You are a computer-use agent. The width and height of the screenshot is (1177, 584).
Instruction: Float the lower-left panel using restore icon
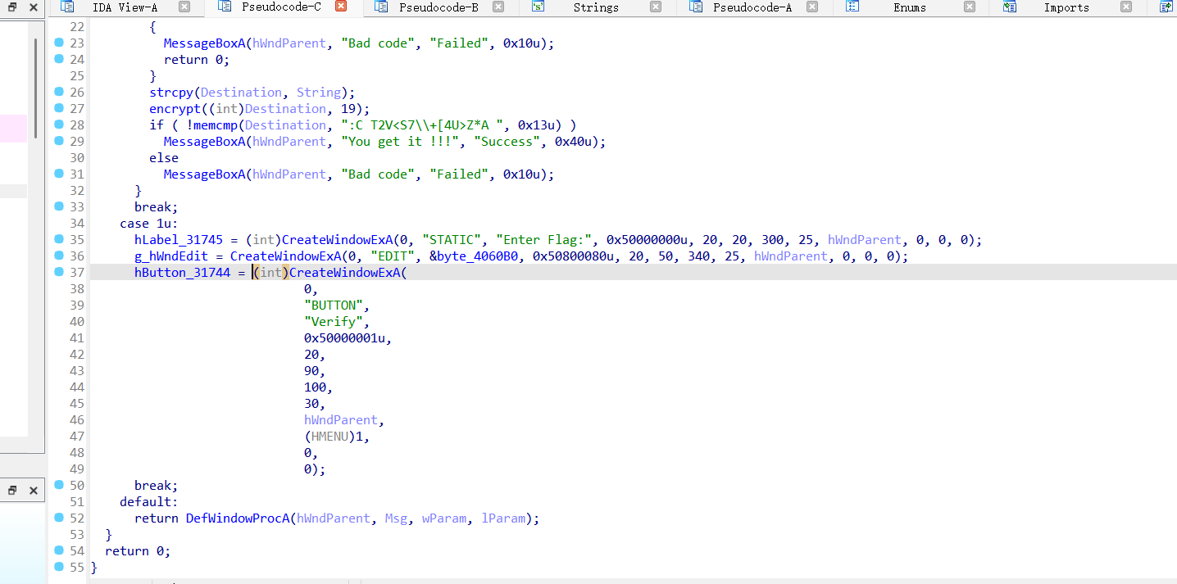click(x=12, y=491)
